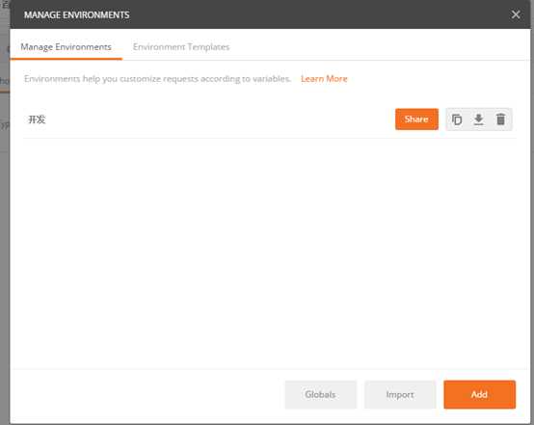This screenshot has height=425, width=534.
Task: Add a new environment
Action: (x=479, y=394)
